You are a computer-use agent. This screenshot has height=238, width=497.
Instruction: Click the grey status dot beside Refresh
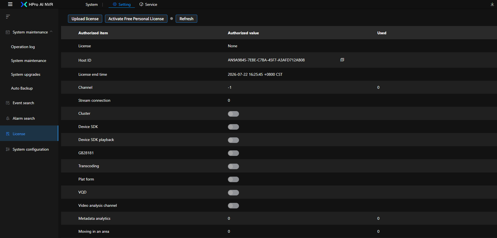172,19
